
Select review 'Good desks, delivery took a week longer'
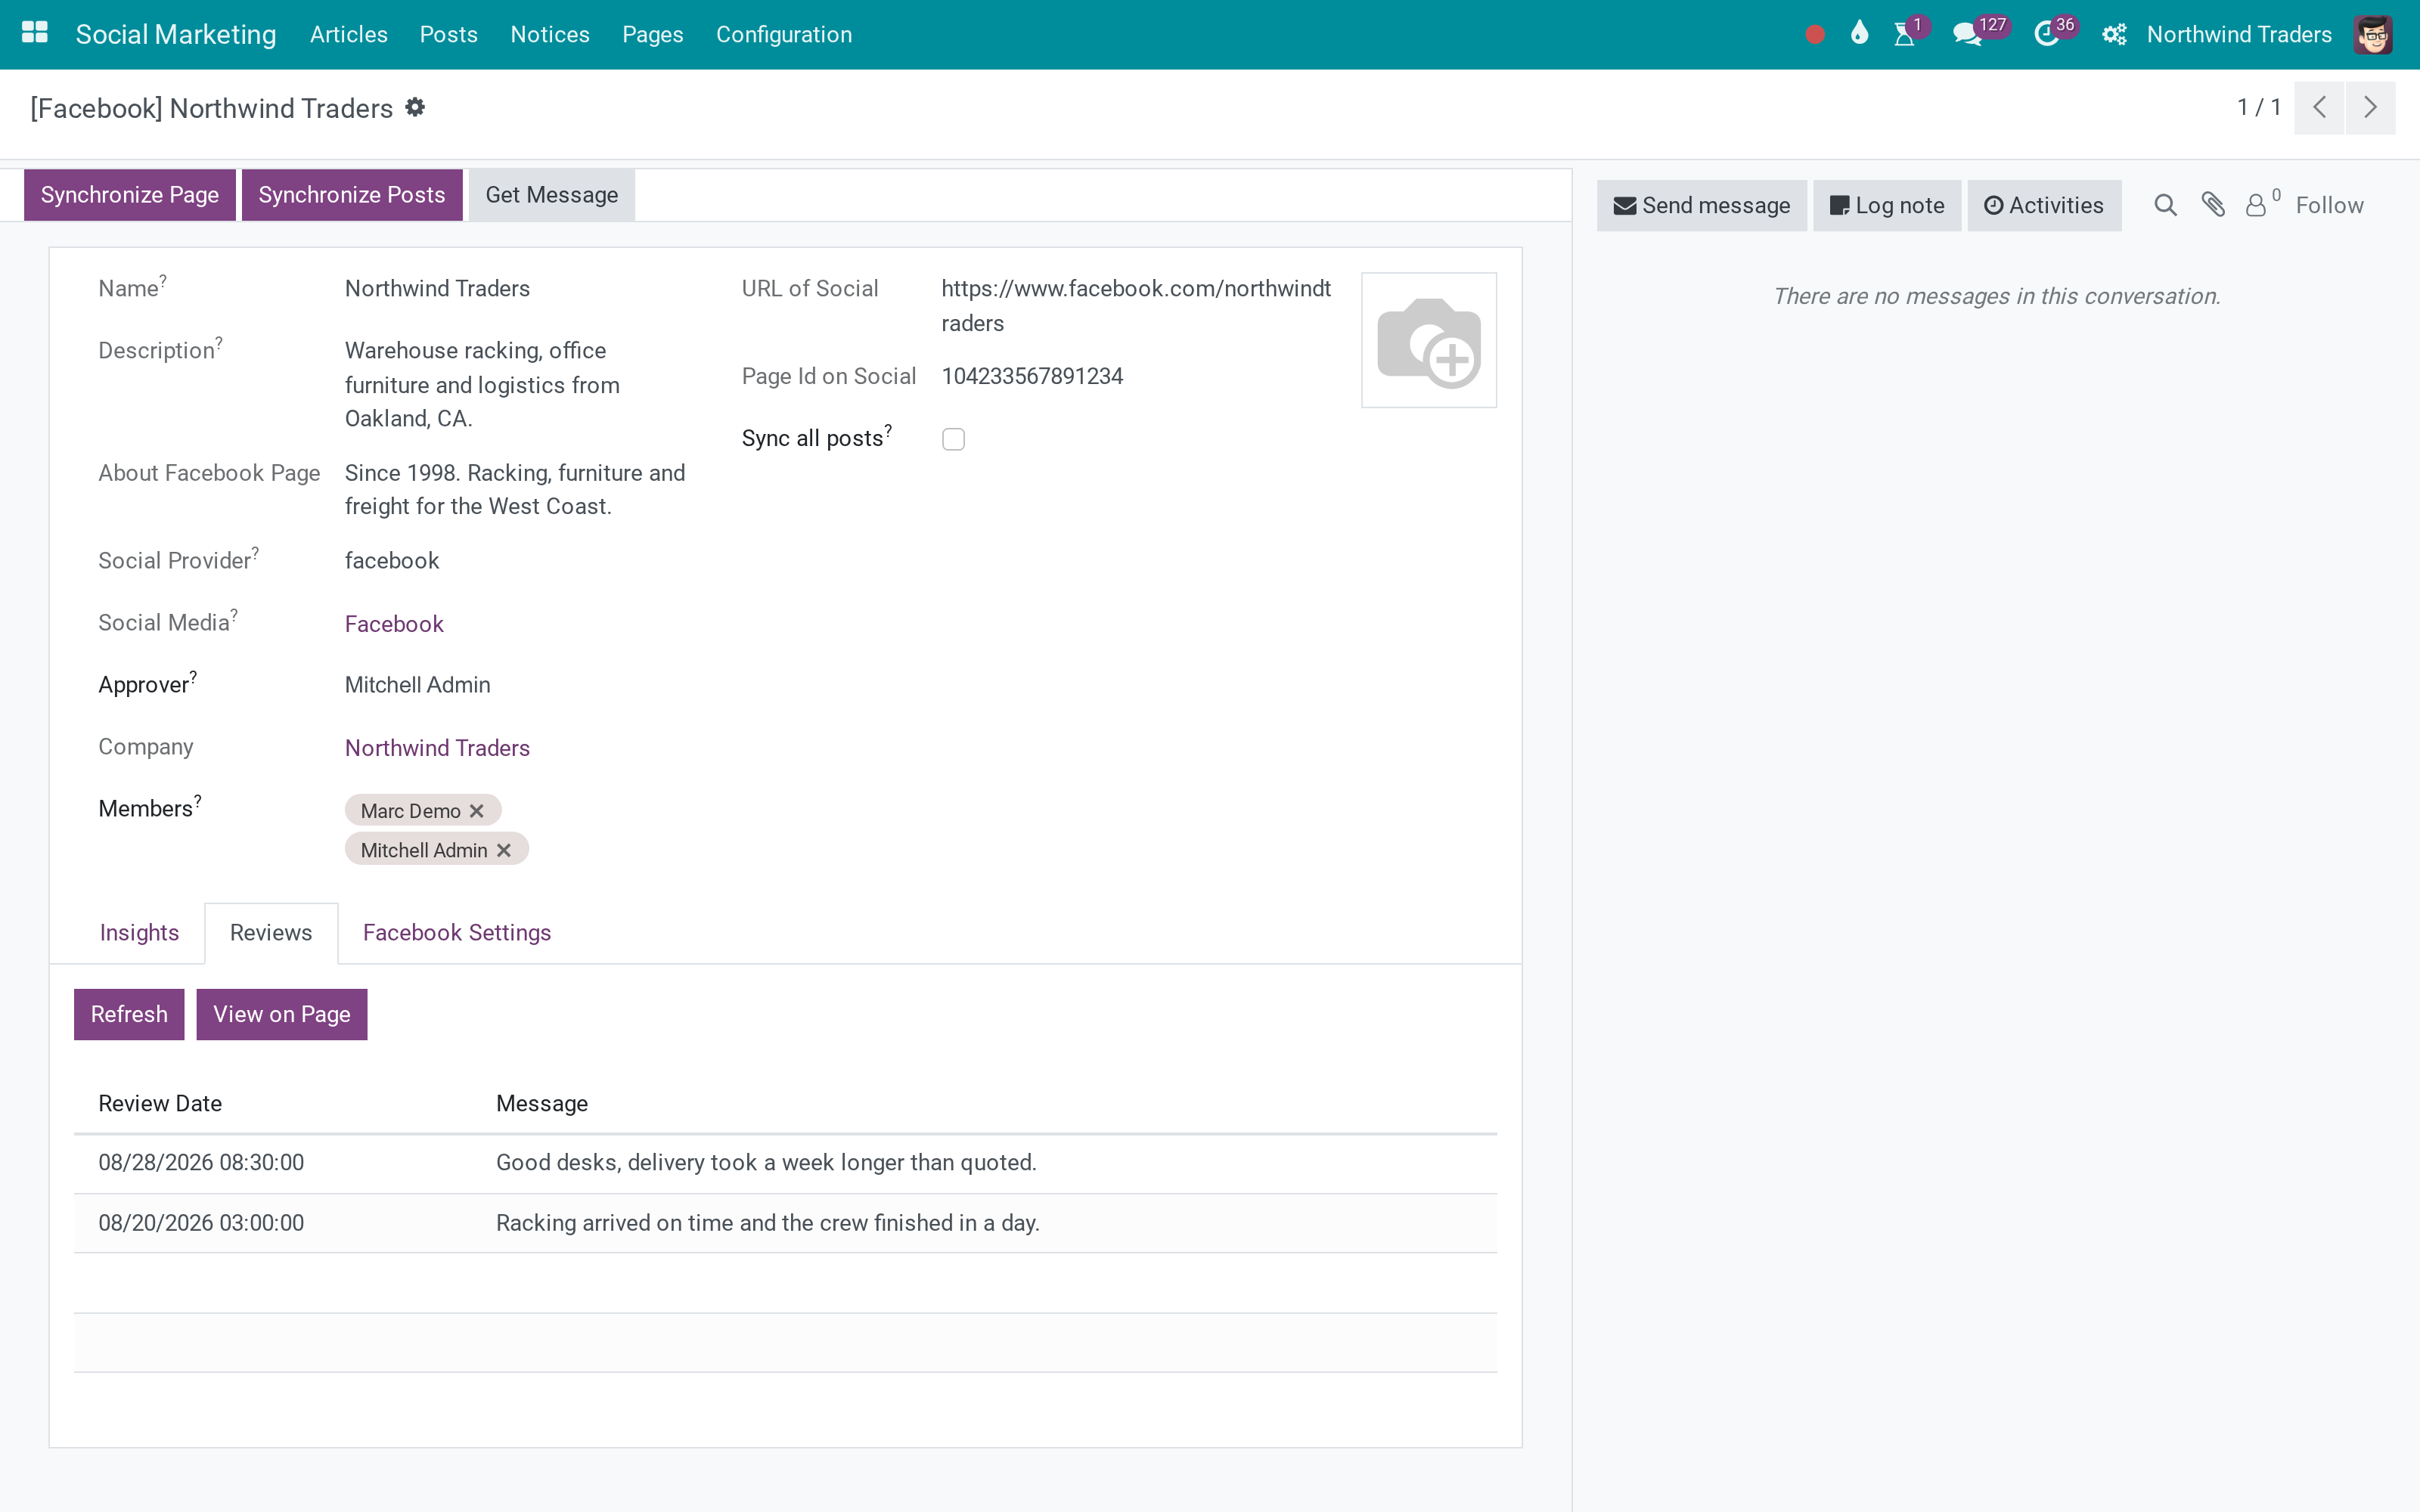(766, 1163)
